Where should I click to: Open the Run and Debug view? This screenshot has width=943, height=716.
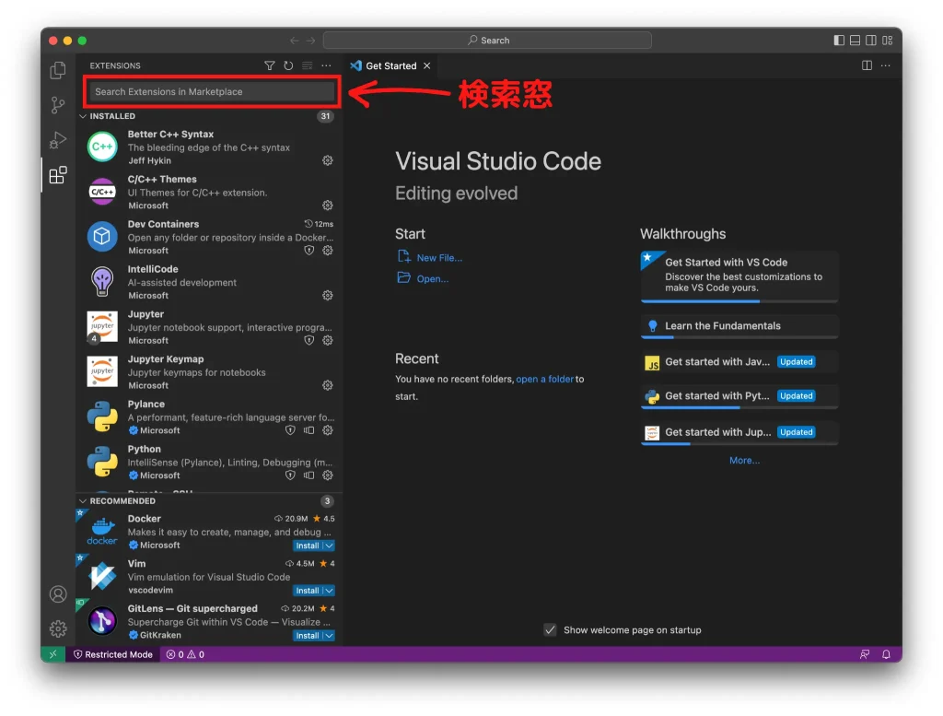click(x=58, y=140)
